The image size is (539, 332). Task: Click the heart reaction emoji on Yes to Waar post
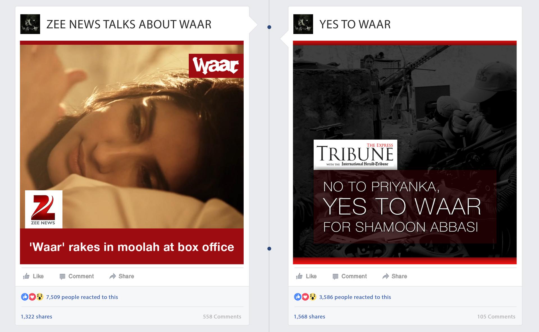pos(305,297)
